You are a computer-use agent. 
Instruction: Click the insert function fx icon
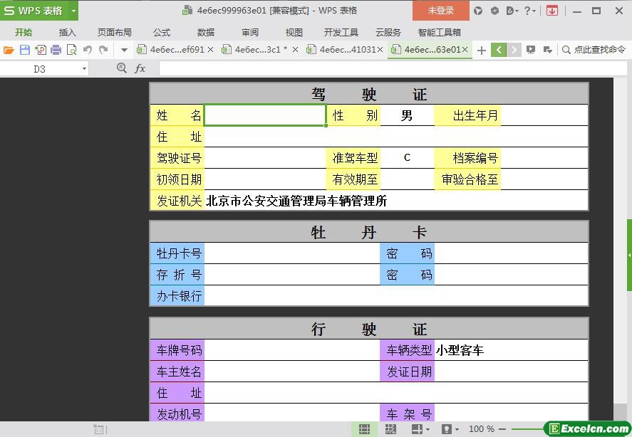tap(140, 68)
